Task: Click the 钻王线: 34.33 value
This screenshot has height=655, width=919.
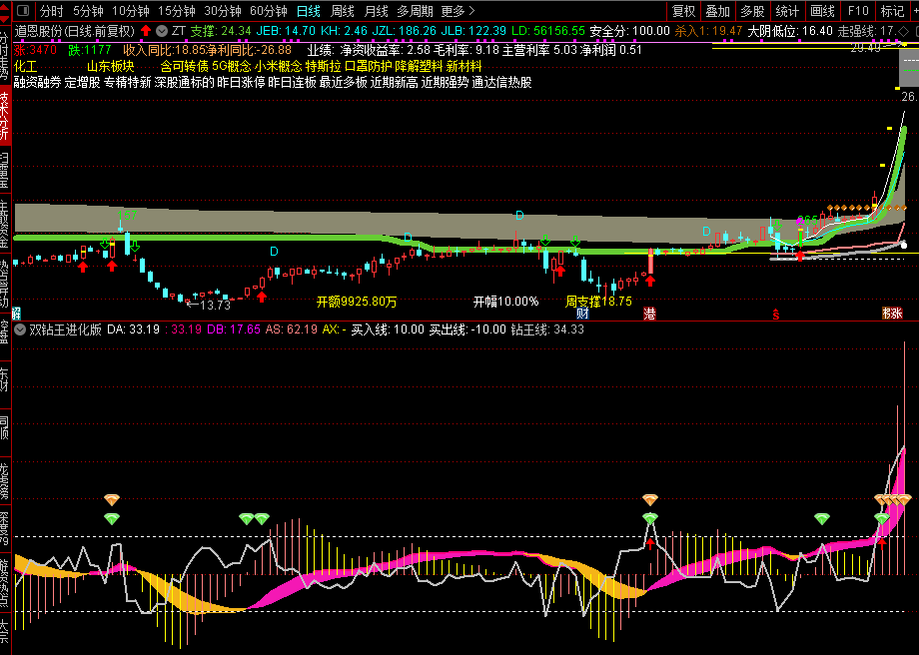Action: [x=547, y=329]
